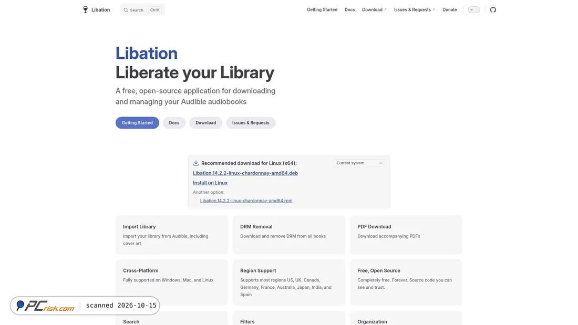Click the Libation wine glass logo icon

coord(86,10)
